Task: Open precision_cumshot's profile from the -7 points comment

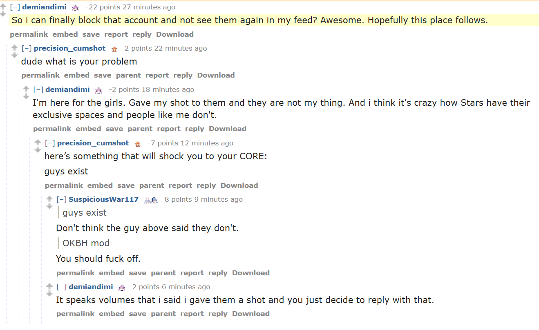Action: tap(93, 143)
